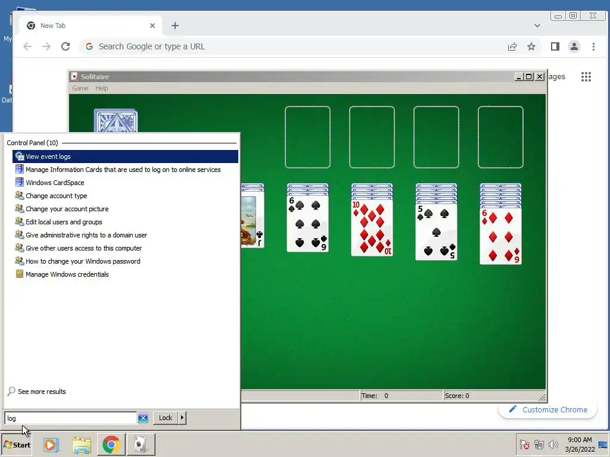Click Chrome forward arrow

click(46, 46)
